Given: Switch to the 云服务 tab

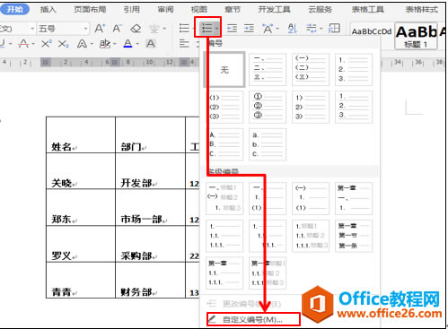Looking at the screenshot, I should 321,10.
